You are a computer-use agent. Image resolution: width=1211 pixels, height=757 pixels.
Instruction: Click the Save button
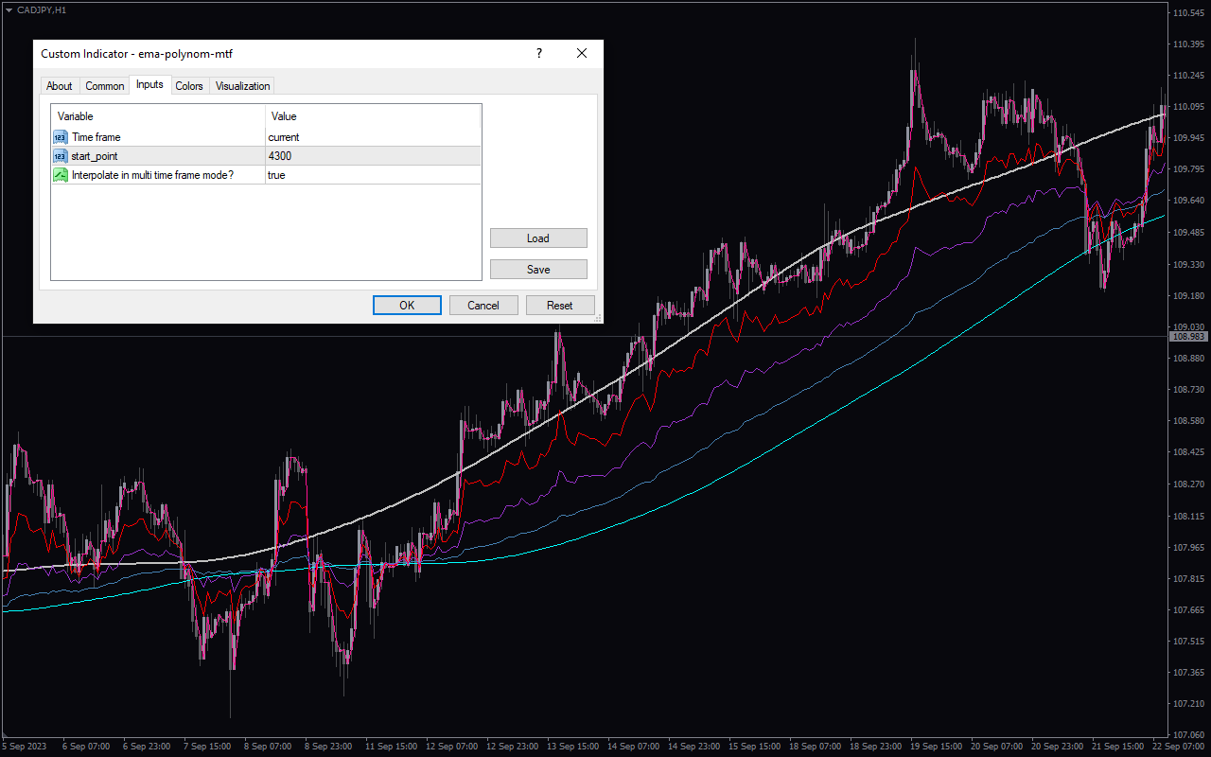click(x=538, y=270)
